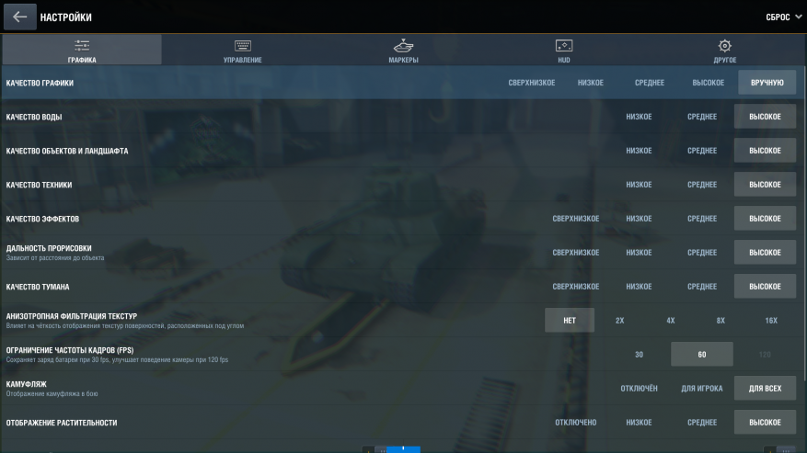Set Качество графики to Сверхнизкое
Viewport: 807px width, 453px height.
(532, 83)
